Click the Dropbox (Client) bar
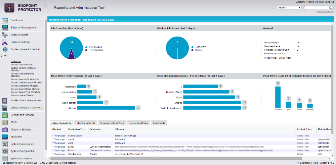 pyautogui.click(x=206, y=92)
